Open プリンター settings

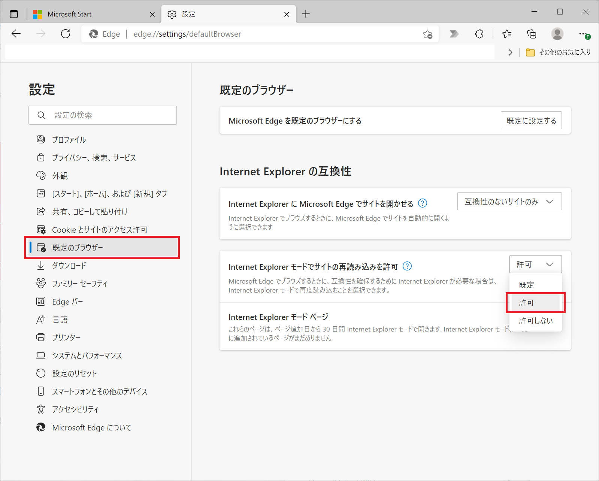[103, 338]
